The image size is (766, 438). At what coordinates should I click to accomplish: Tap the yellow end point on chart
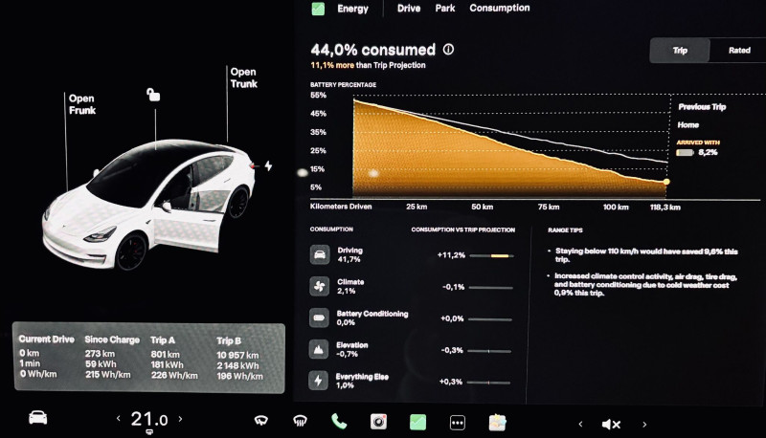click(x=666, y=182)
